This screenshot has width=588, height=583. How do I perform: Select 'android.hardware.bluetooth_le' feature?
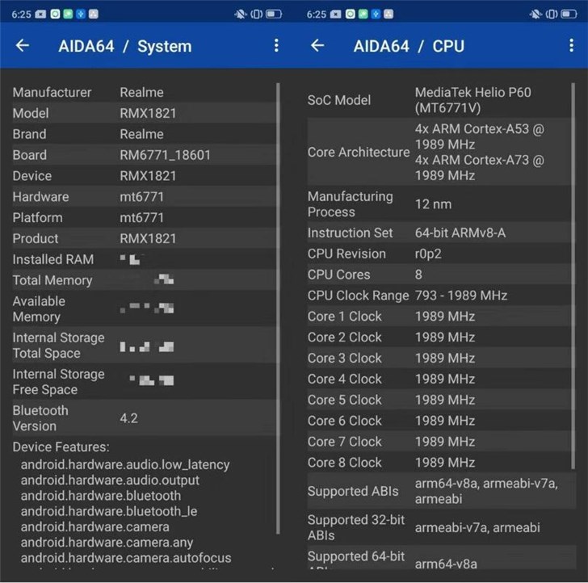click(109, 511)
